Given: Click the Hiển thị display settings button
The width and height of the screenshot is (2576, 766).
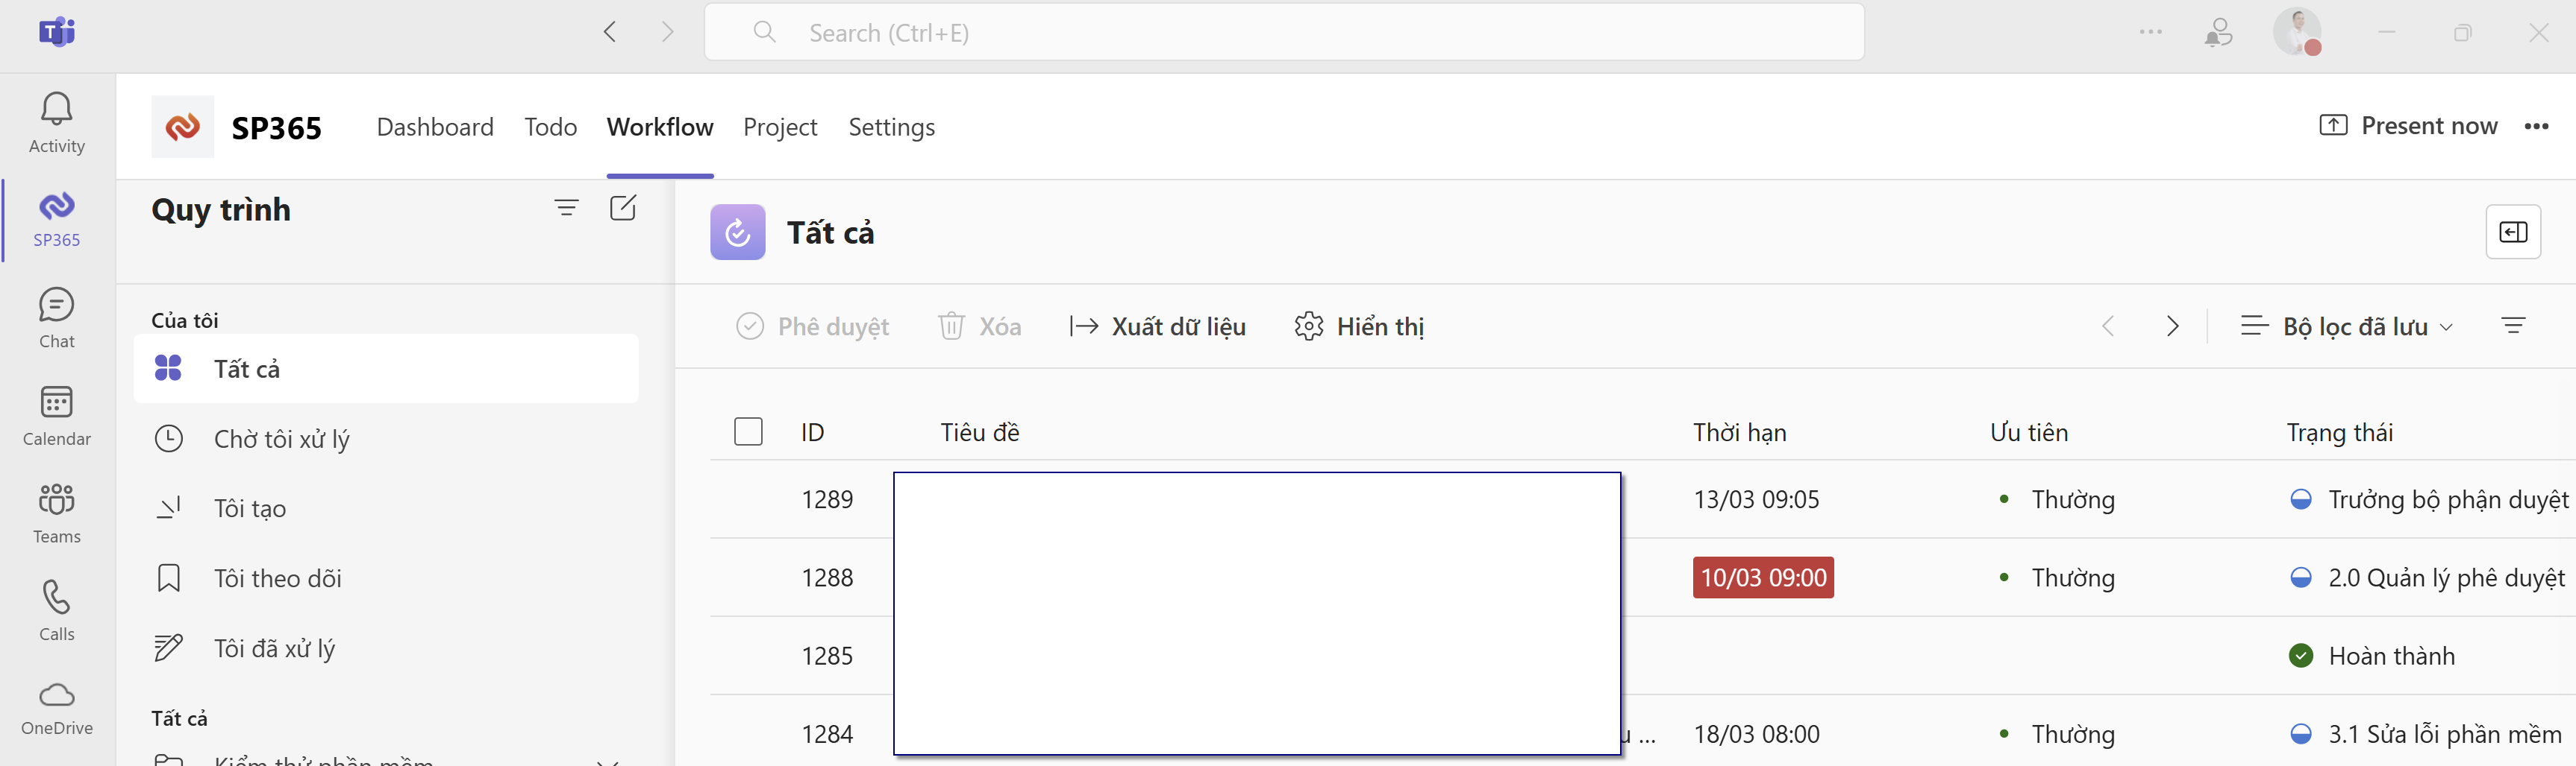Looking at the screenshot, I should click(1359, 326).
